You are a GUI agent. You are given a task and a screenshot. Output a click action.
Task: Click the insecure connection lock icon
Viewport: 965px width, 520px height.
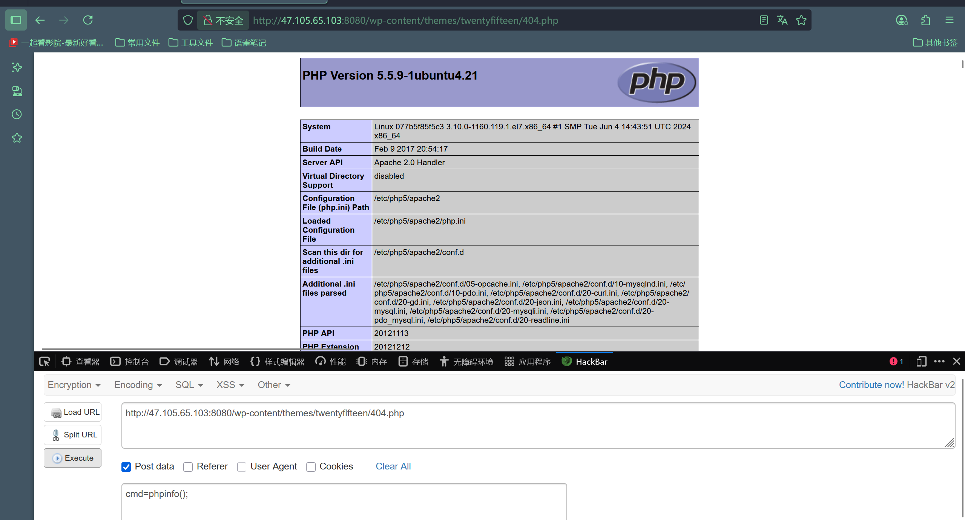[x=207, y=20]
